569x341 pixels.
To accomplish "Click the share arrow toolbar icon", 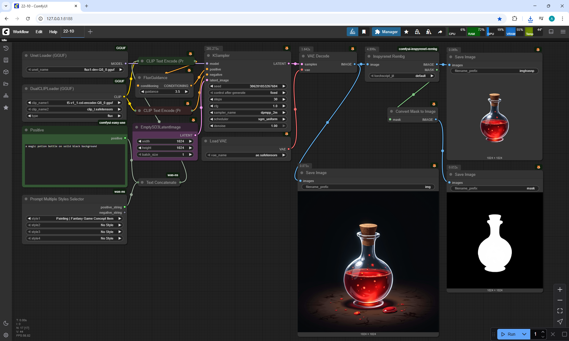I will point(440,32).
